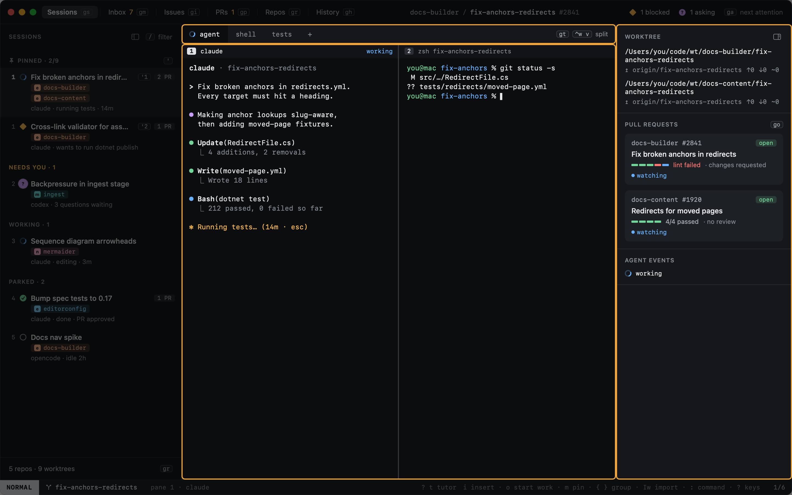The width and height of the screenshot is (792, 495).
Task: Open the Sessions tab
Action: pos(69,12)
